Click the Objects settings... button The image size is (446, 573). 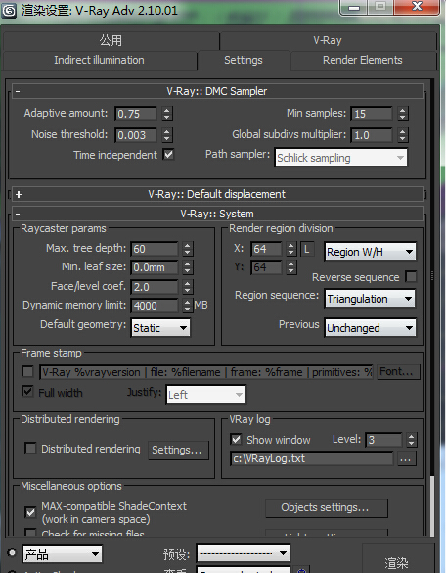[327, 508]
